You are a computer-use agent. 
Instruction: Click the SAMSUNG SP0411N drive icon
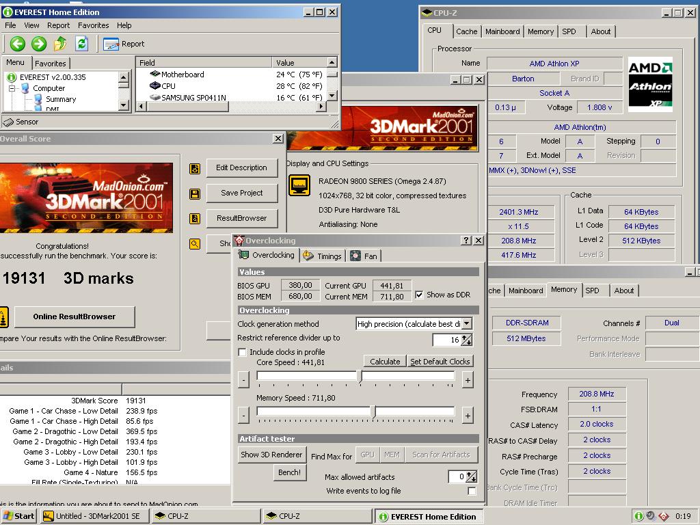(x=155, y=97)
